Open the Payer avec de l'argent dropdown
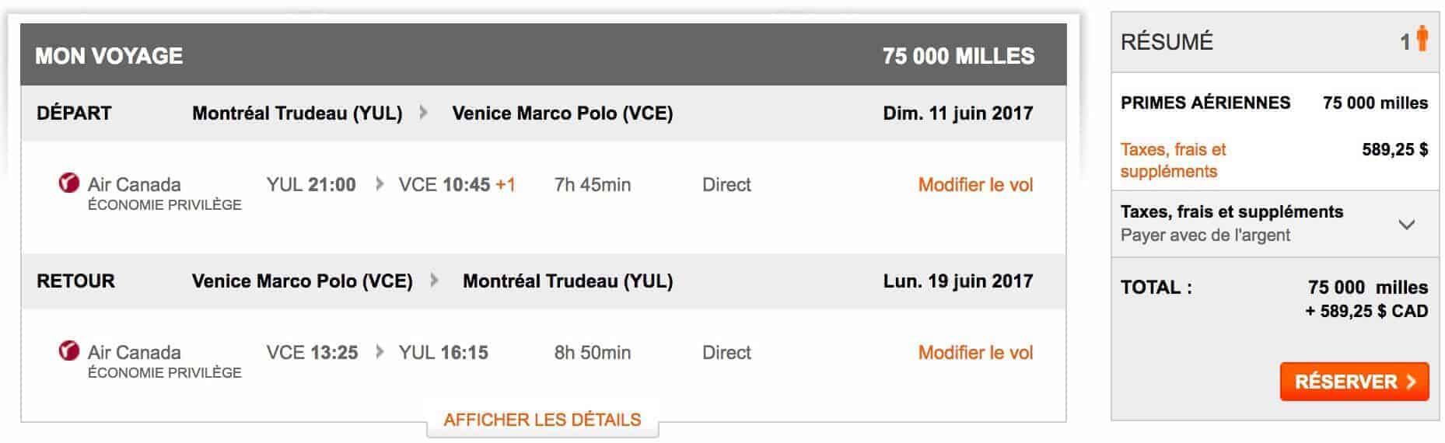This screenshot has height=443, width=1445. tap(1205, 235)
